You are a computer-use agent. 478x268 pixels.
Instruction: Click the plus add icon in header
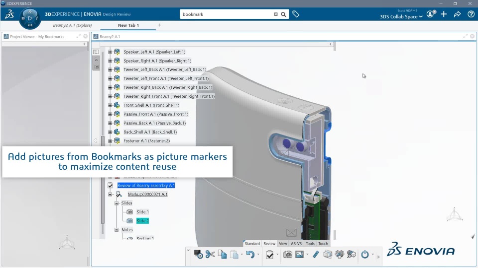pos(444,14)
